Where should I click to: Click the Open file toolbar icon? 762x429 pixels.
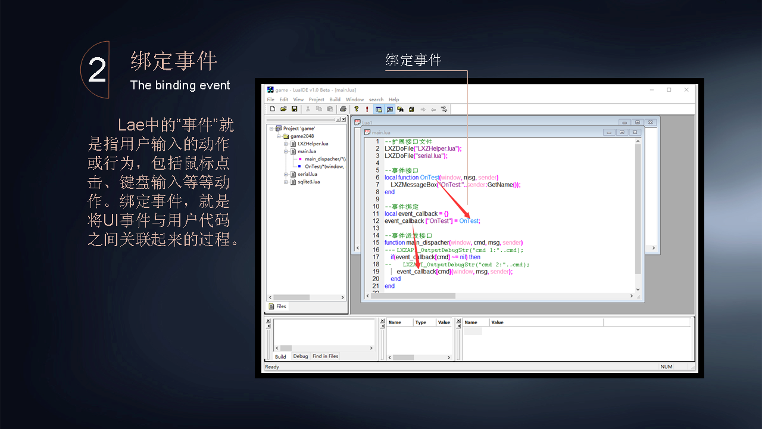tap(283, 109)
